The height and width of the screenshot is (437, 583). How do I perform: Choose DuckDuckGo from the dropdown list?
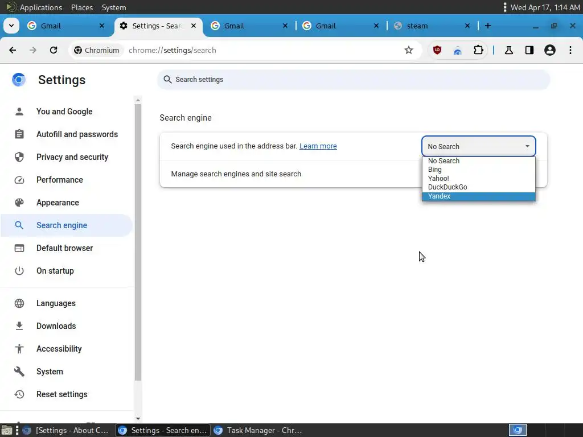[x=478, y=187]
